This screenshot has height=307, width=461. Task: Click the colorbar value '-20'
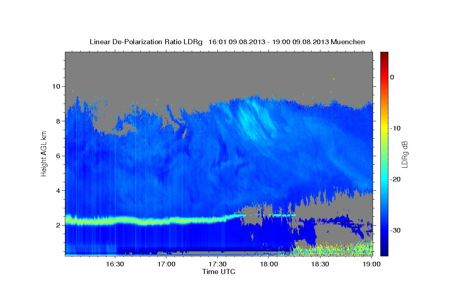(395, 179)
